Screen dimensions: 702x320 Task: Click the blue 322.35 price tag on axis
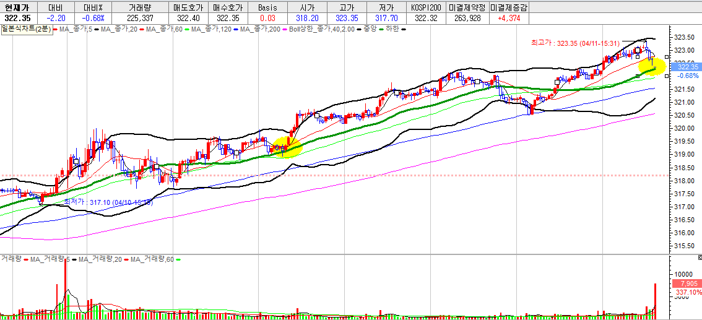coord(686,67)
